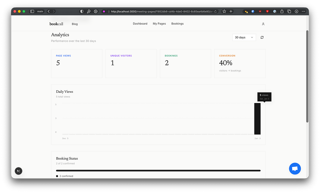Open the main tab group selector
Screen dimensions: 320x193
click(x=40, y=12)
